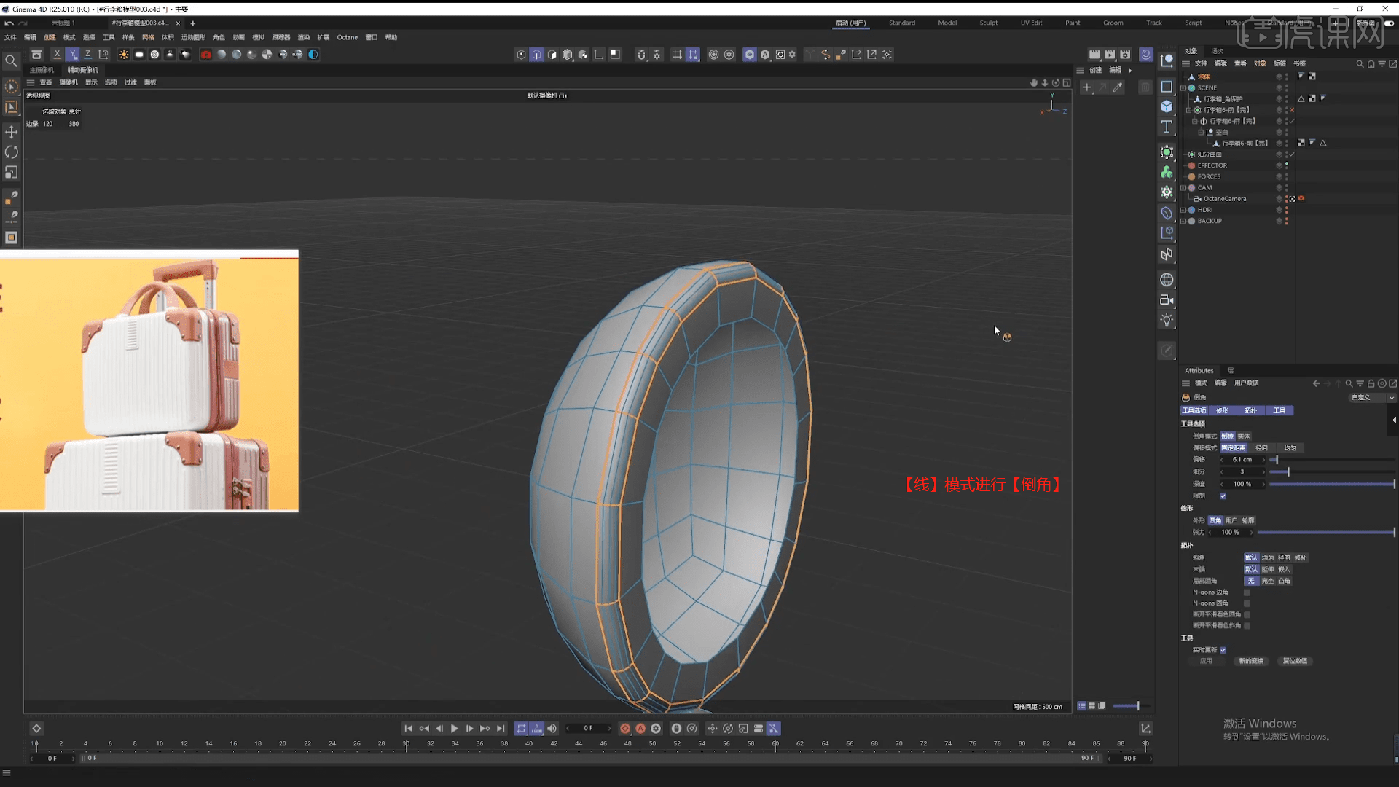Toggle the 断开平滑着色圆角 checkbox
The width and height of the screenshot is (1399, 787).
pos(1247,614)
